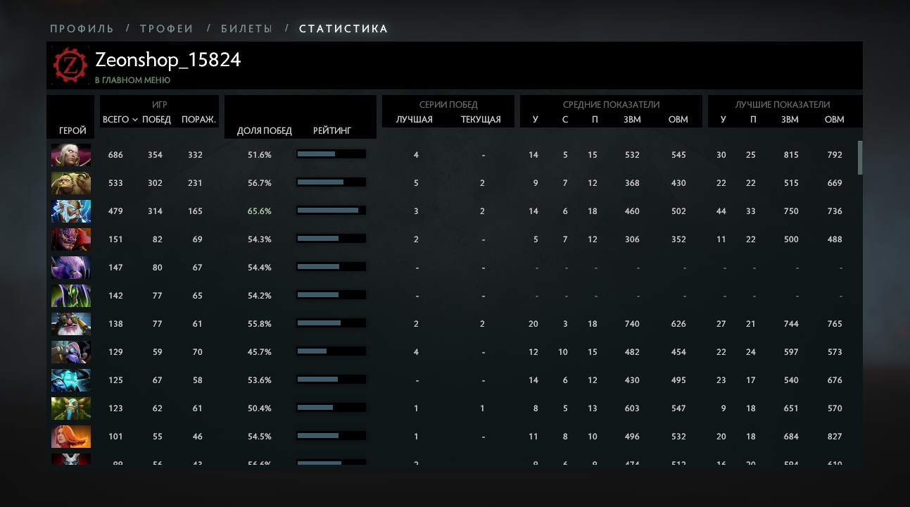The width and height of the screenshot is (910, 507).
Task: Select the hero portrait with 123 games
Action: coord(71,408)
